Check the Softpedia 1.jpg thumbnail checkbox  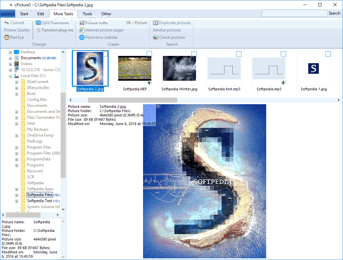coord(328,54)
